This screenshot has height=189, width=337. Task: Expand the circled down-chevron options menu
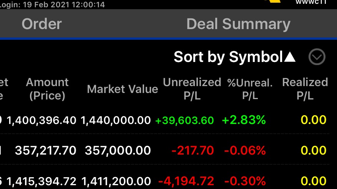click(x=317, y=57)
